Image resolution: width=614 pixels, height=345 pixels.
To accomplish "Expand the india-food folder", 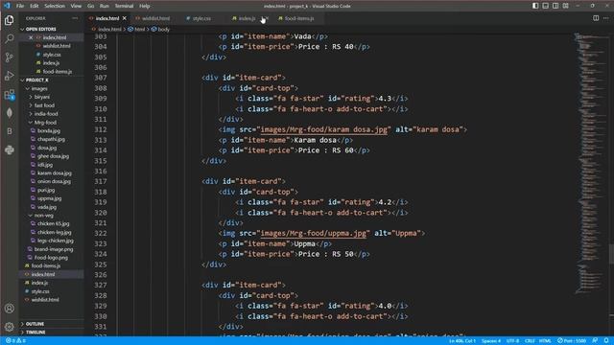I will 46,114.
